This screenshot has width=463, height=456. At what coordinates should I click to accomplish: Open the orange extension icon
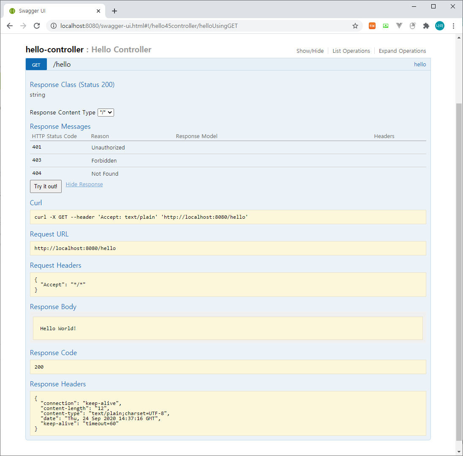pyautogui.click(x=372, y=26)
